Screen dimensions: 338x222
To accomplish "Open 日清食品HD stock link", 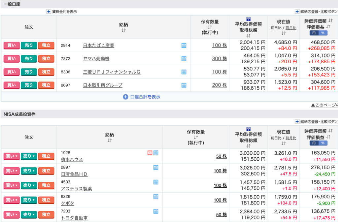I will (74, 174).
